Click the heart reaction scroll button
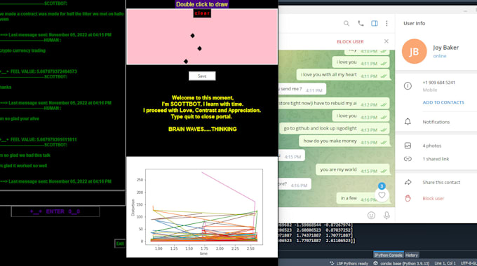This screenshot has height=266, width=477. (382, 195)
